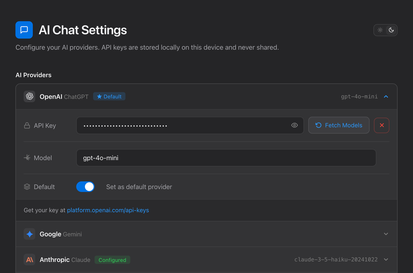Viewport: 413px width, 273px height.
Task: Click the Anthropic provider logo icon
Action: point(29,260)
